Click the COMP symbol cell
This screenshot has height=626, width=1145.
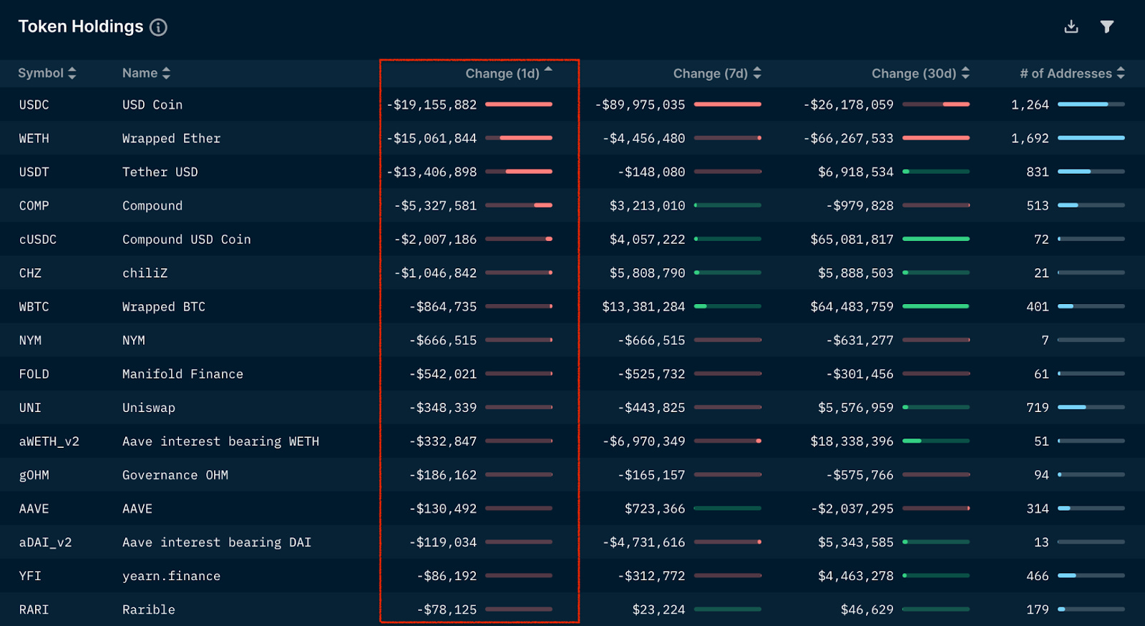(34, 205)
